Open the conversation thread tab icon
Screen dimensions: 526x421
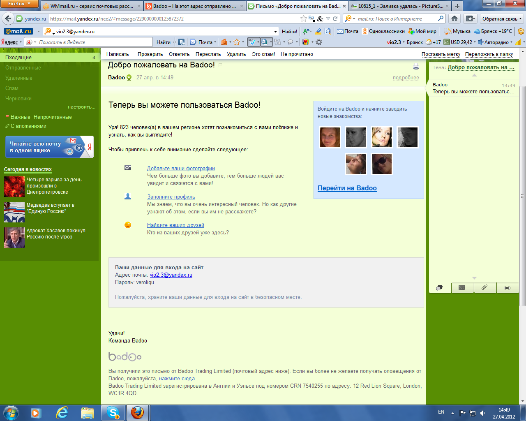[440, 288]
